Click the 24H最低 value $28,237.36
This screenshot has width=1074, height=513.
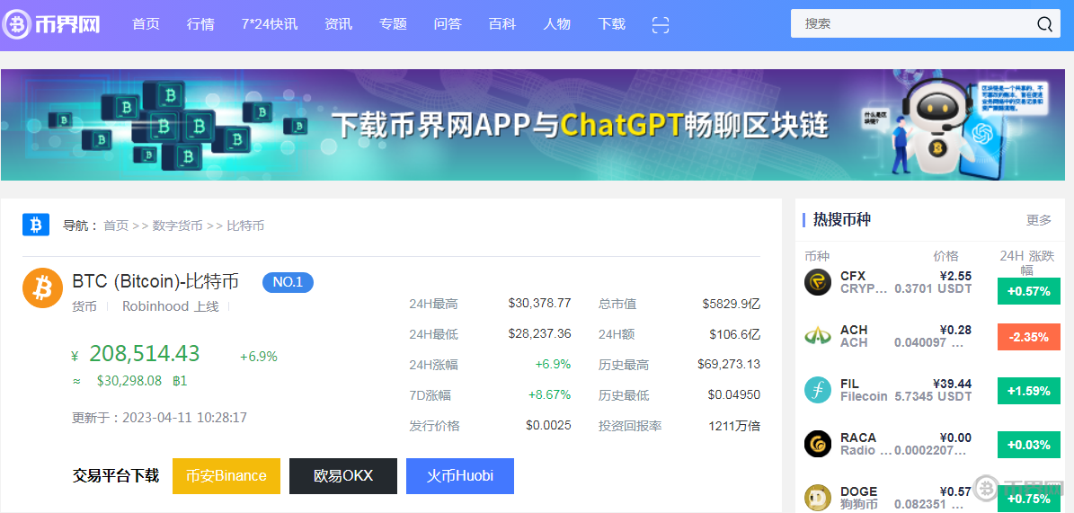click(540, 333)
